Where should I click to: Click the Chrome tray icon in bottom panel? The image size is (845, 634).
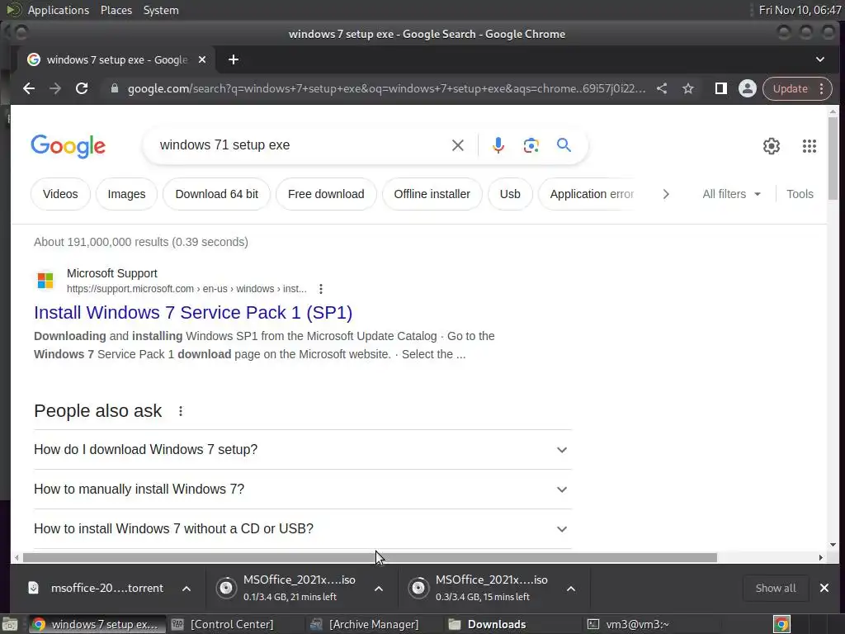[x=781, y=624]
